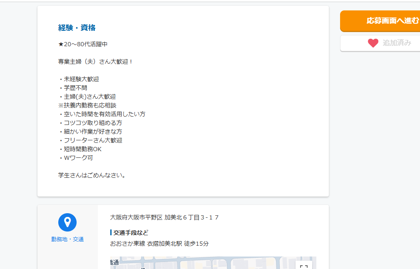Click the blue location pin icon
The width and height of the screenshot is (420, 269).
coord(67,222)
